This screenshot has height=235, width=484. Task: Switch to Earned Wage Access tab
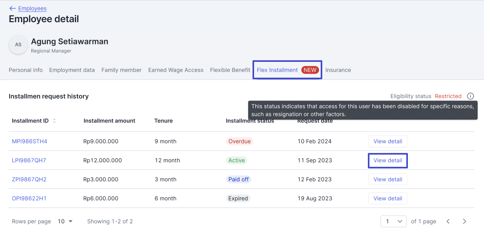point(176,70)
